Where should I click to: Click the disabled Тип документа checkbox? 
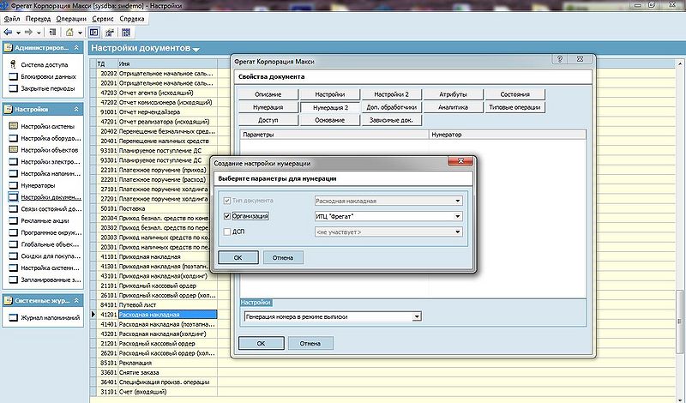tap(226, 201)
